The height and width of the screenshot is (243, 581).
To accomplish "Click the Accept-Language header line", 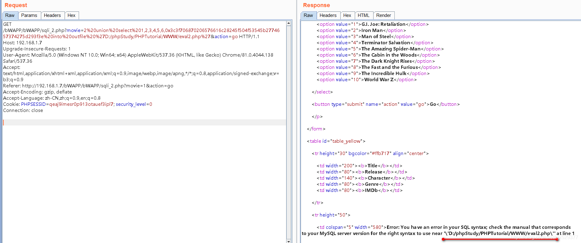I will 52,98.
